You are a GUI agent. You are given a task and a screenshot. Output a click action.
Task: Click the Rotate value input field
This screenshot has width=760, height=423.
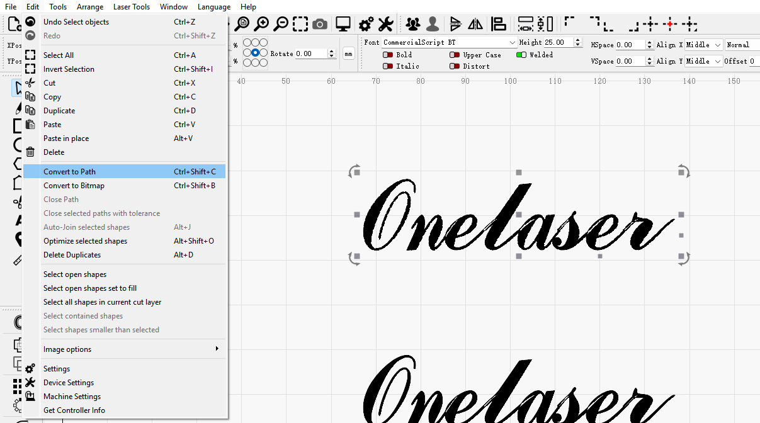click(x=311, y=54)
